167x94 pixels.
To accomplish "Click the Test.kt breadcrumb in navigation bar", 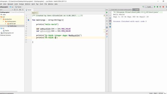I will (x=18, y=7).
